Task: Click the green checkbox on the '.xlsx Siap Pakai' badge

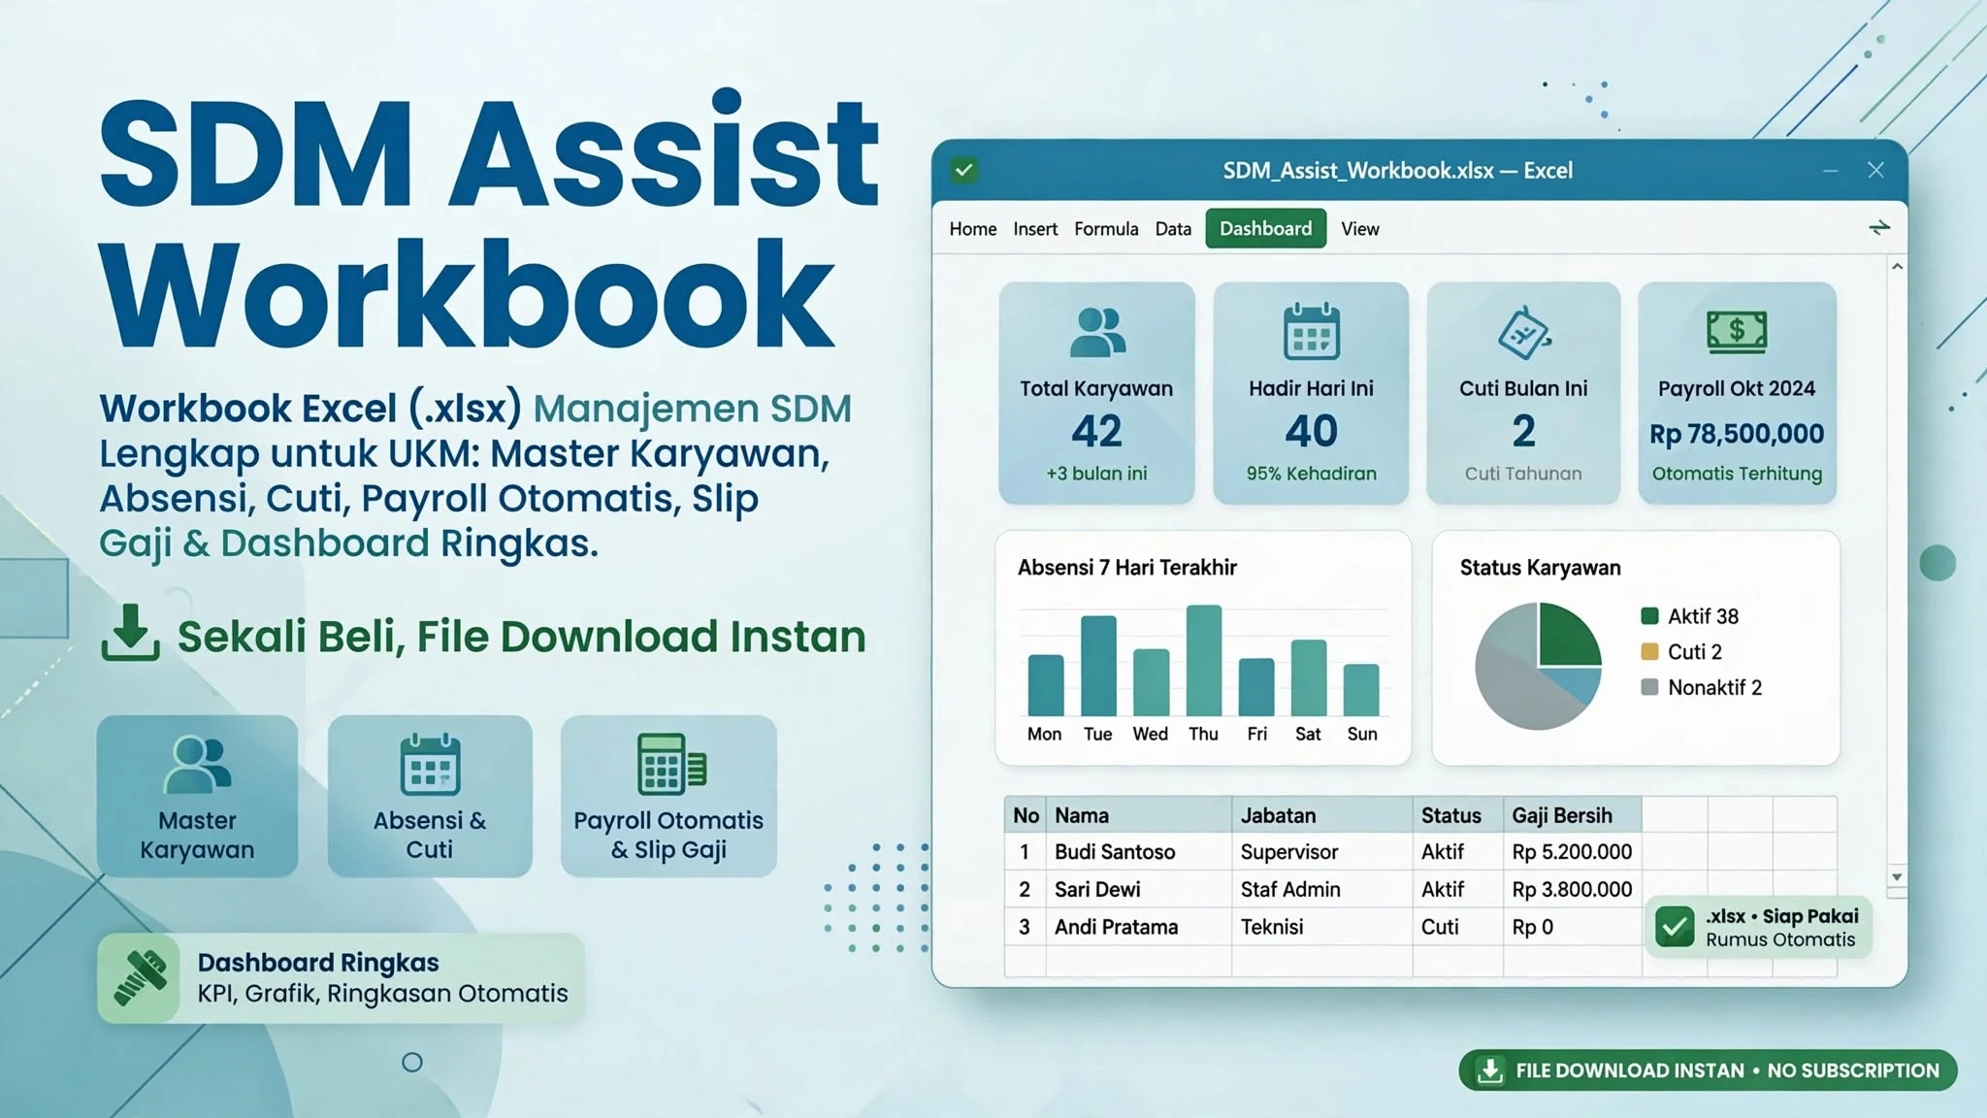Action: [1675, 927]
